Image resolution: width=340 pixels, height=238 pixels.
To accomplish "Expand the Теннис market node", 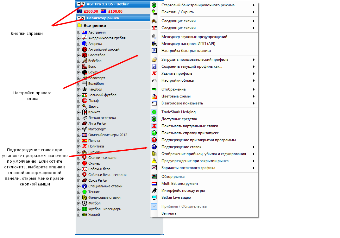I will tap(79, 192).
